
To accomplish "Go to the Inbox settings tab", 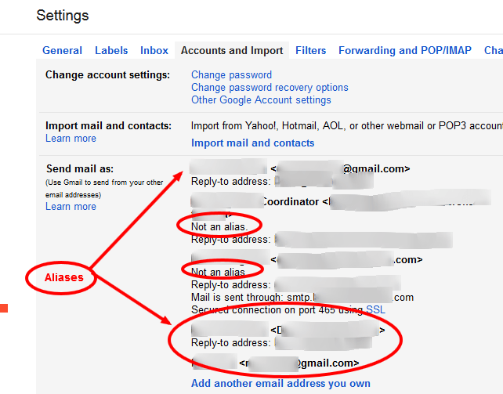I will point(154,50).
